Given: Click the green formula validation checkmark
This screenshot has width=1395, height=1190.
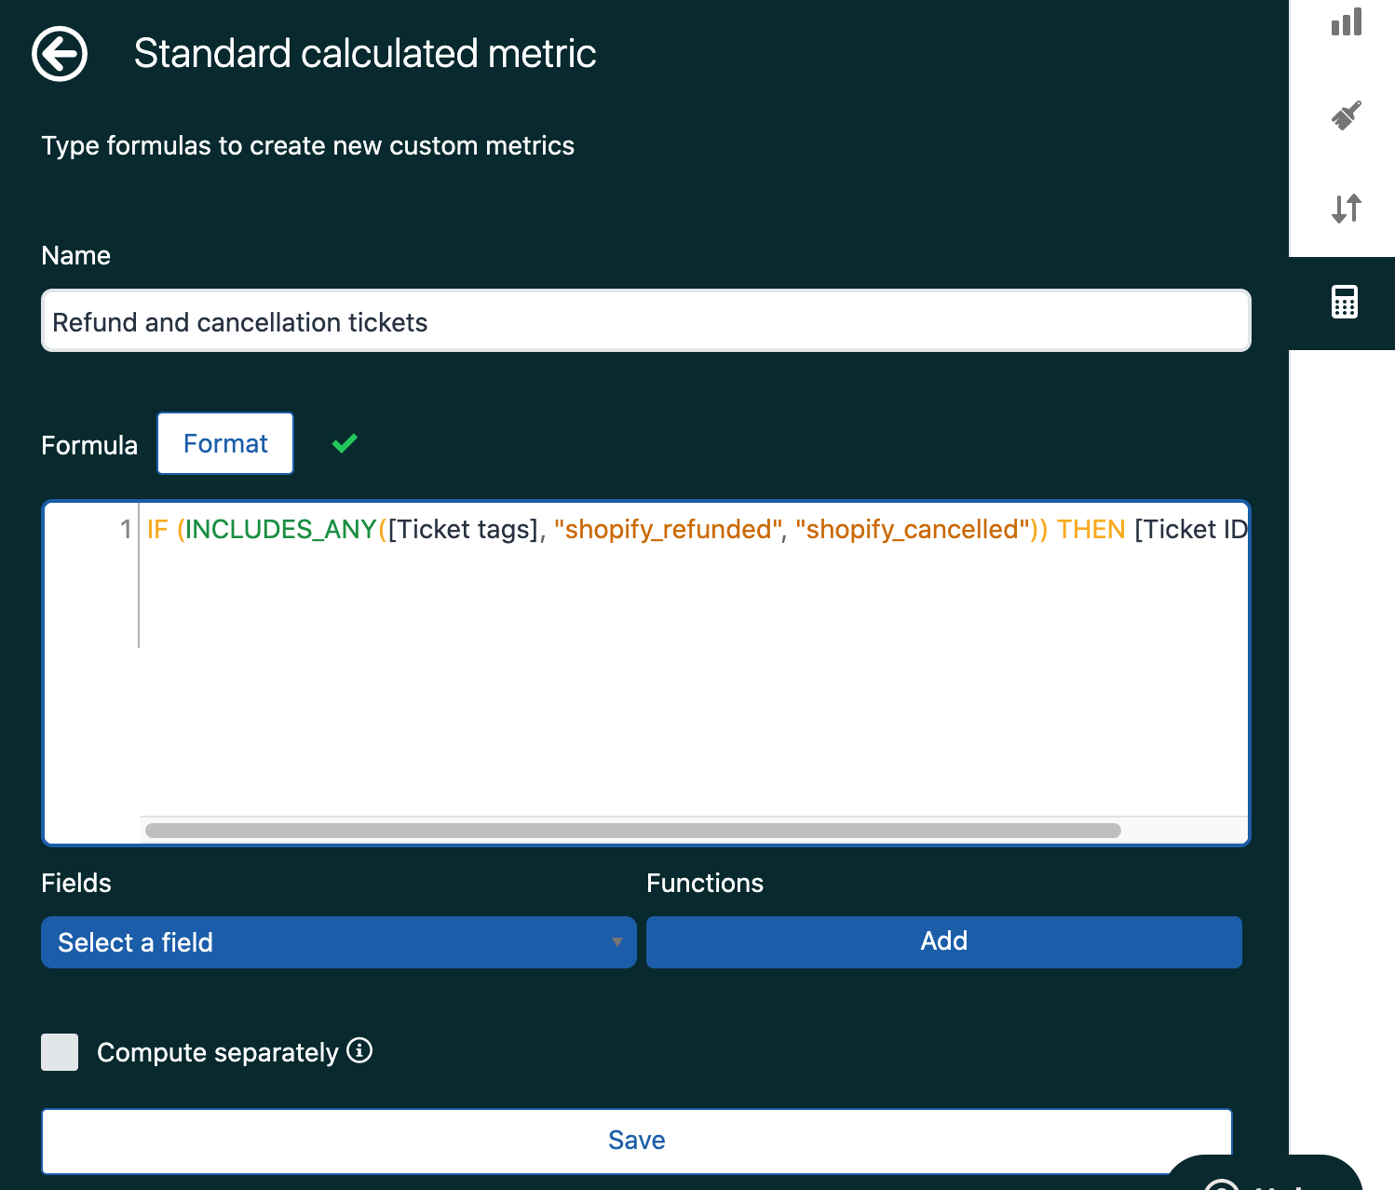Looking at the screenshot, I should click(x=345, y=443).
